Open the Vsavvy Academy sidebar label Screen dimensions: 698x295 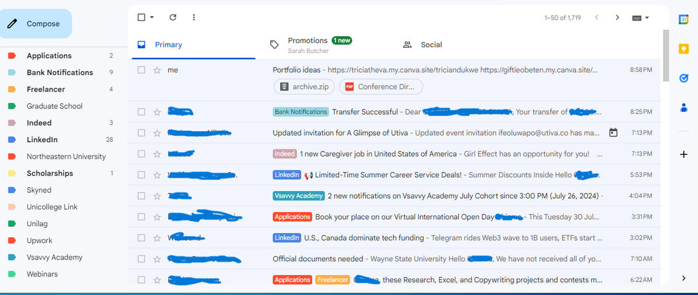click(54, 257)
